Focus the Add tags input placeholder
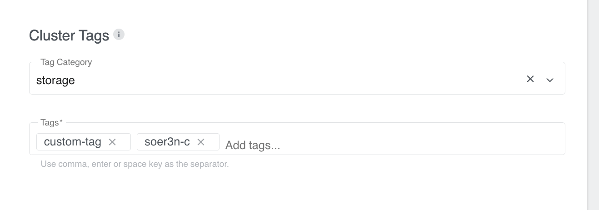The height and width of the screenshot is (210, 599). (x=253, y=145)
